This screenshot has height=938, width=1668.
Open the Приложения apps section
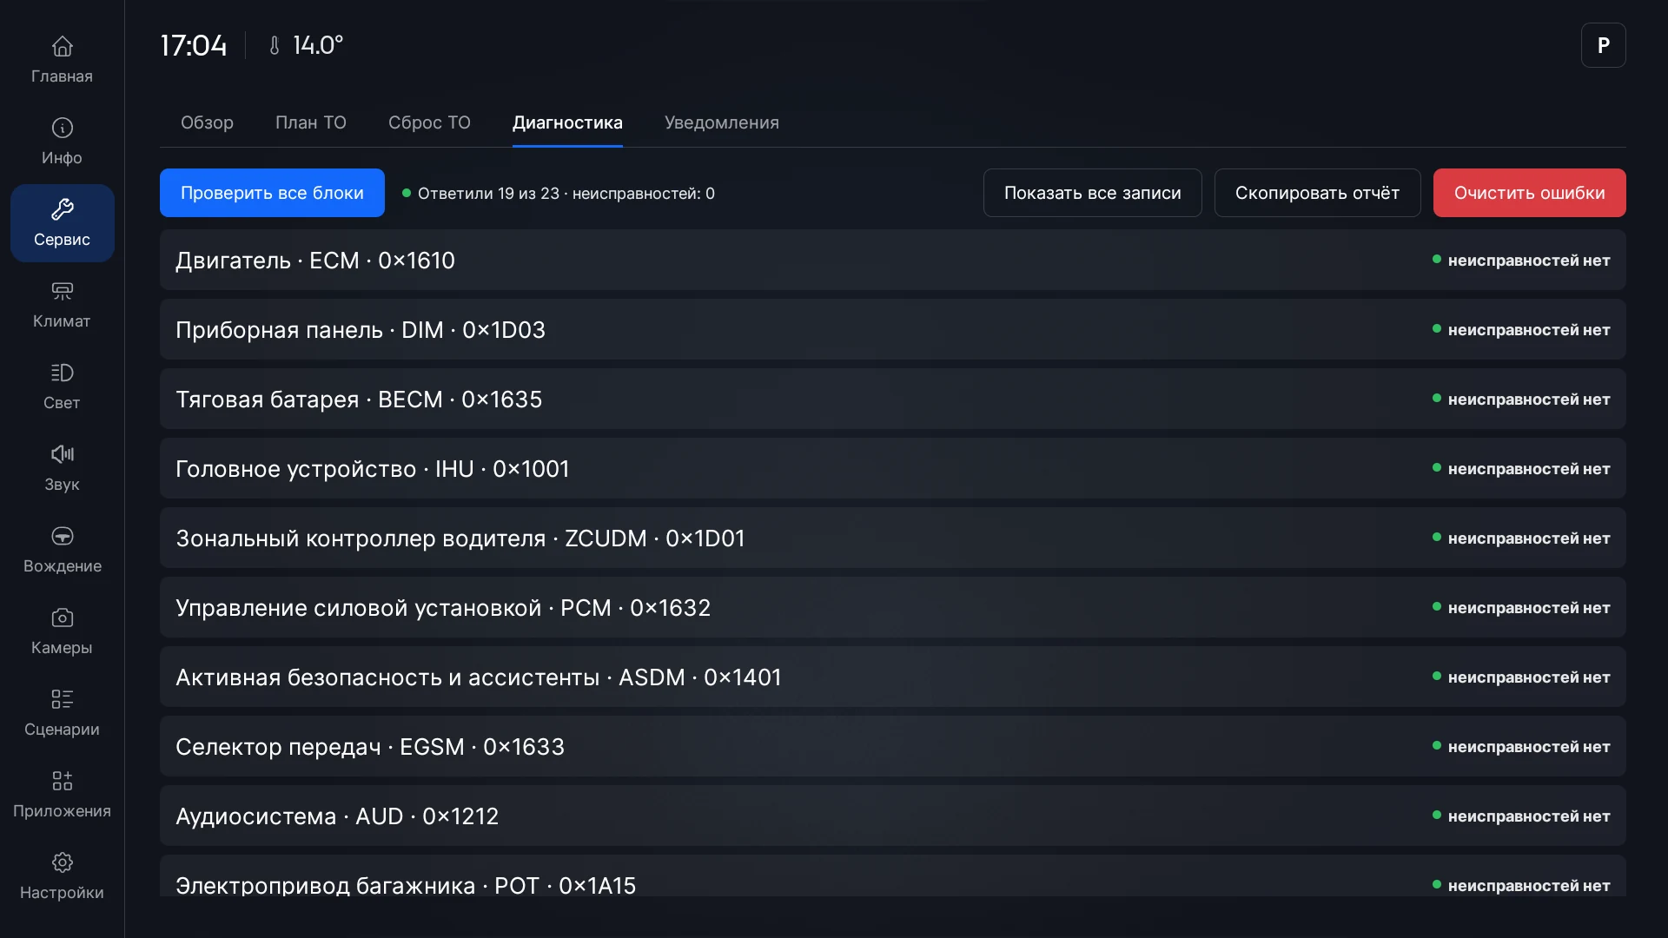[62, 794]
